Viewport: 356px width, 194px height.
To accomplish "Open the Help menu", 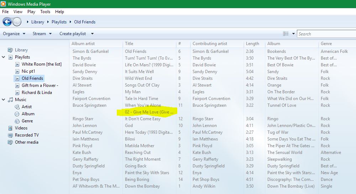I will pyautogui.click(x=59, y=12).
